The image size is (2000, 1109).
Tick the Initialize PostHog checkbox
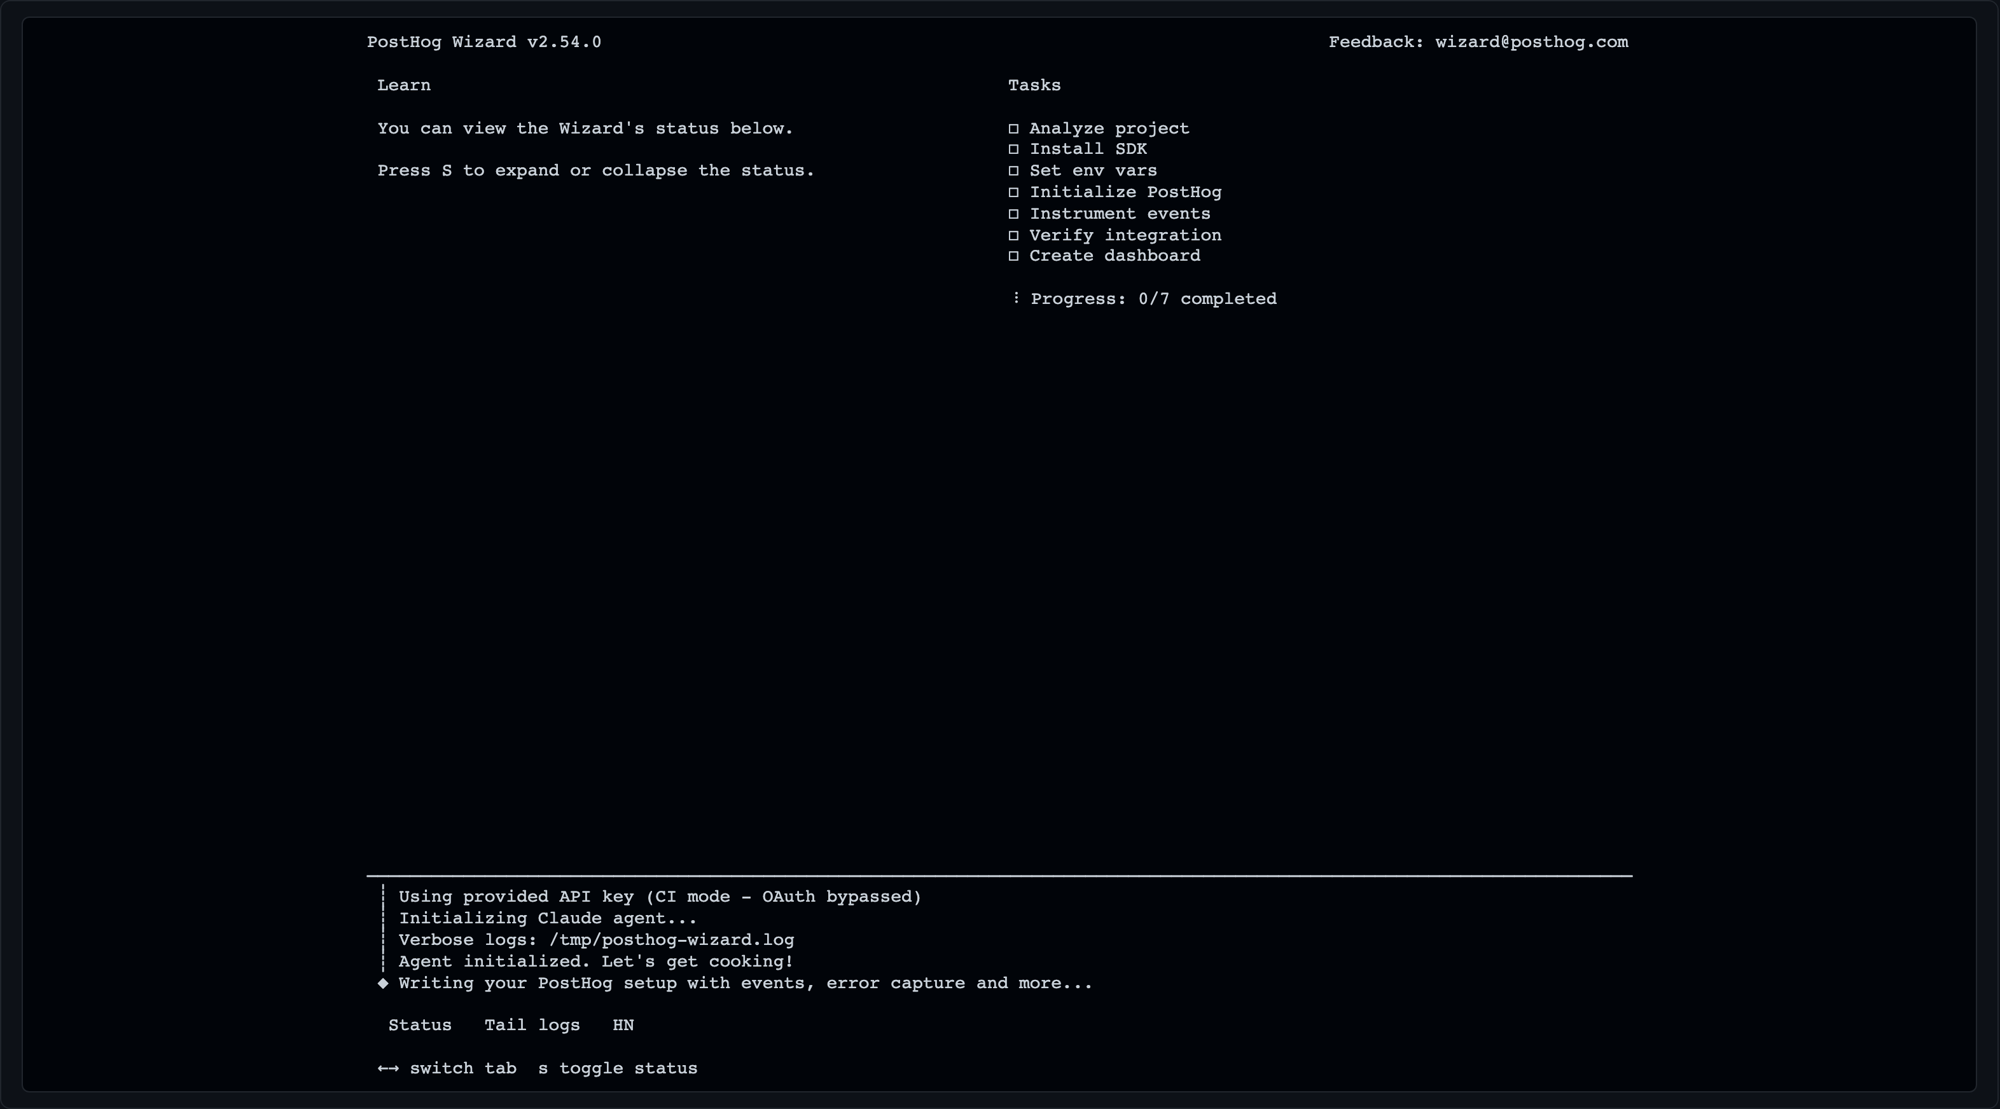1013,193
